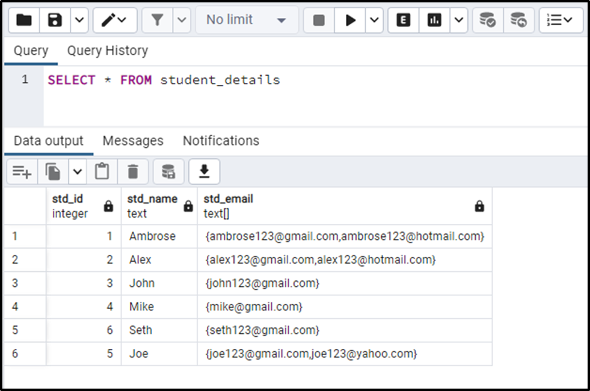Screen dimensions: 590x391
Task: Switch to the Query History tab
Action: pyautogui.click(x=107, y=51)
